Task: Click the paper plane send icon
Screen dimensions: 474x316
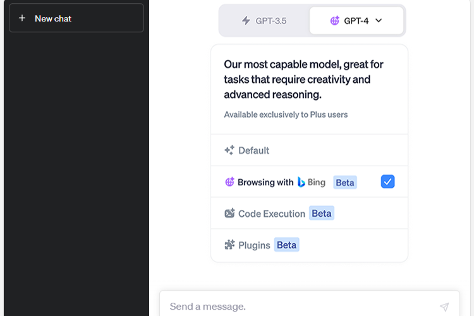Action: 444,307
